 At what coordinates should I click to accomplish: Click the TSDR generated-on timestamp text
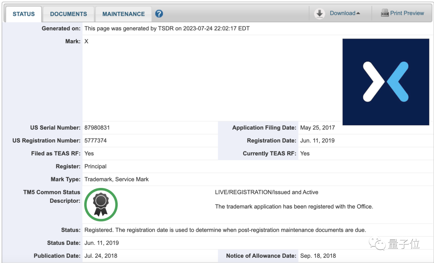(x=167, y=29)
